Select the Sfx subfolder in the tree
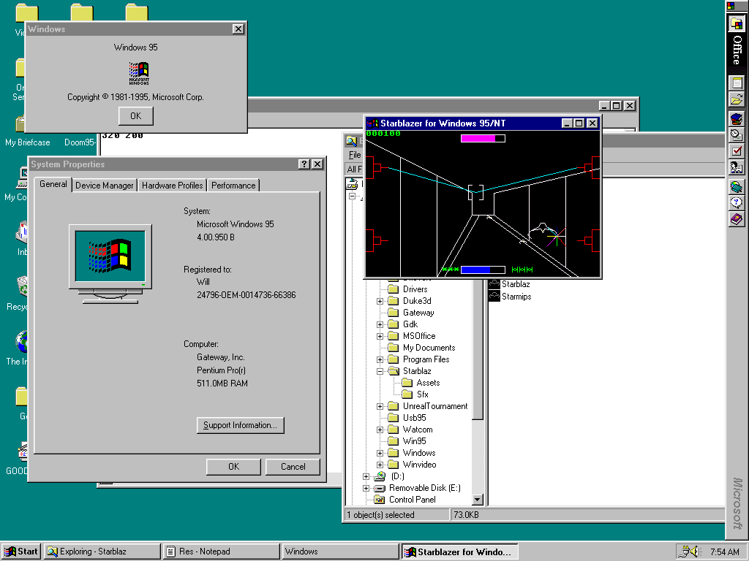The width and height of the screenshot is (749, 561). [422, 394]
